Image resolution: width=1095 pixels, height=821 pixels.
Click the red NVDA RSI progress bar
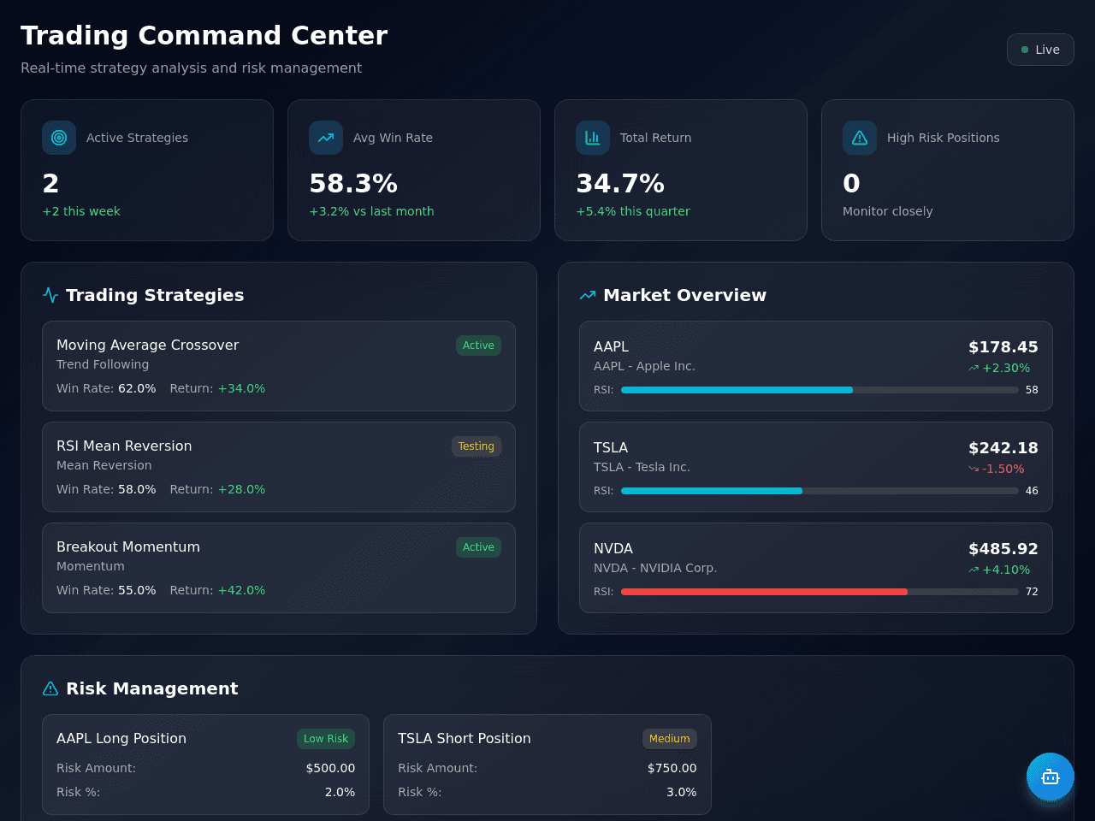(x=820, y=592)
